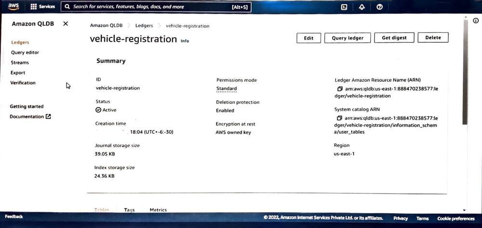
Task: Click the Active status check icon
Action: (98, 110)
